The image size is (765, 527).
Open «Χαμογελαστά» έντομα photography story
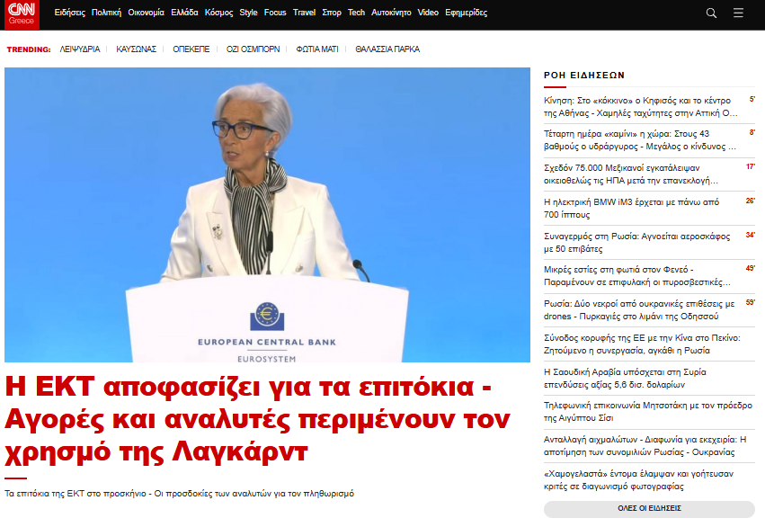[638, 479]
